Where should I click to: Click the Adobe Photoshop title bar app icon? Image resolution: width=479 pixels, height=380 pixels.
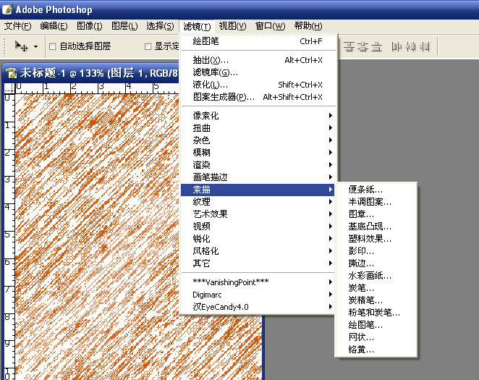tap(7, 9)
